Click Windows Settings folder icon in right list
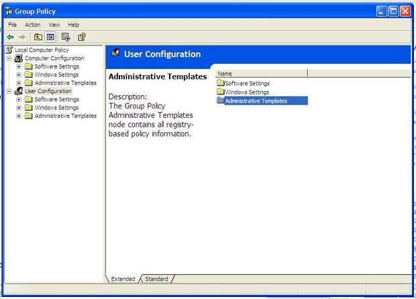Image resolution: width=416 pixels, height=299 pixels. 221,92
